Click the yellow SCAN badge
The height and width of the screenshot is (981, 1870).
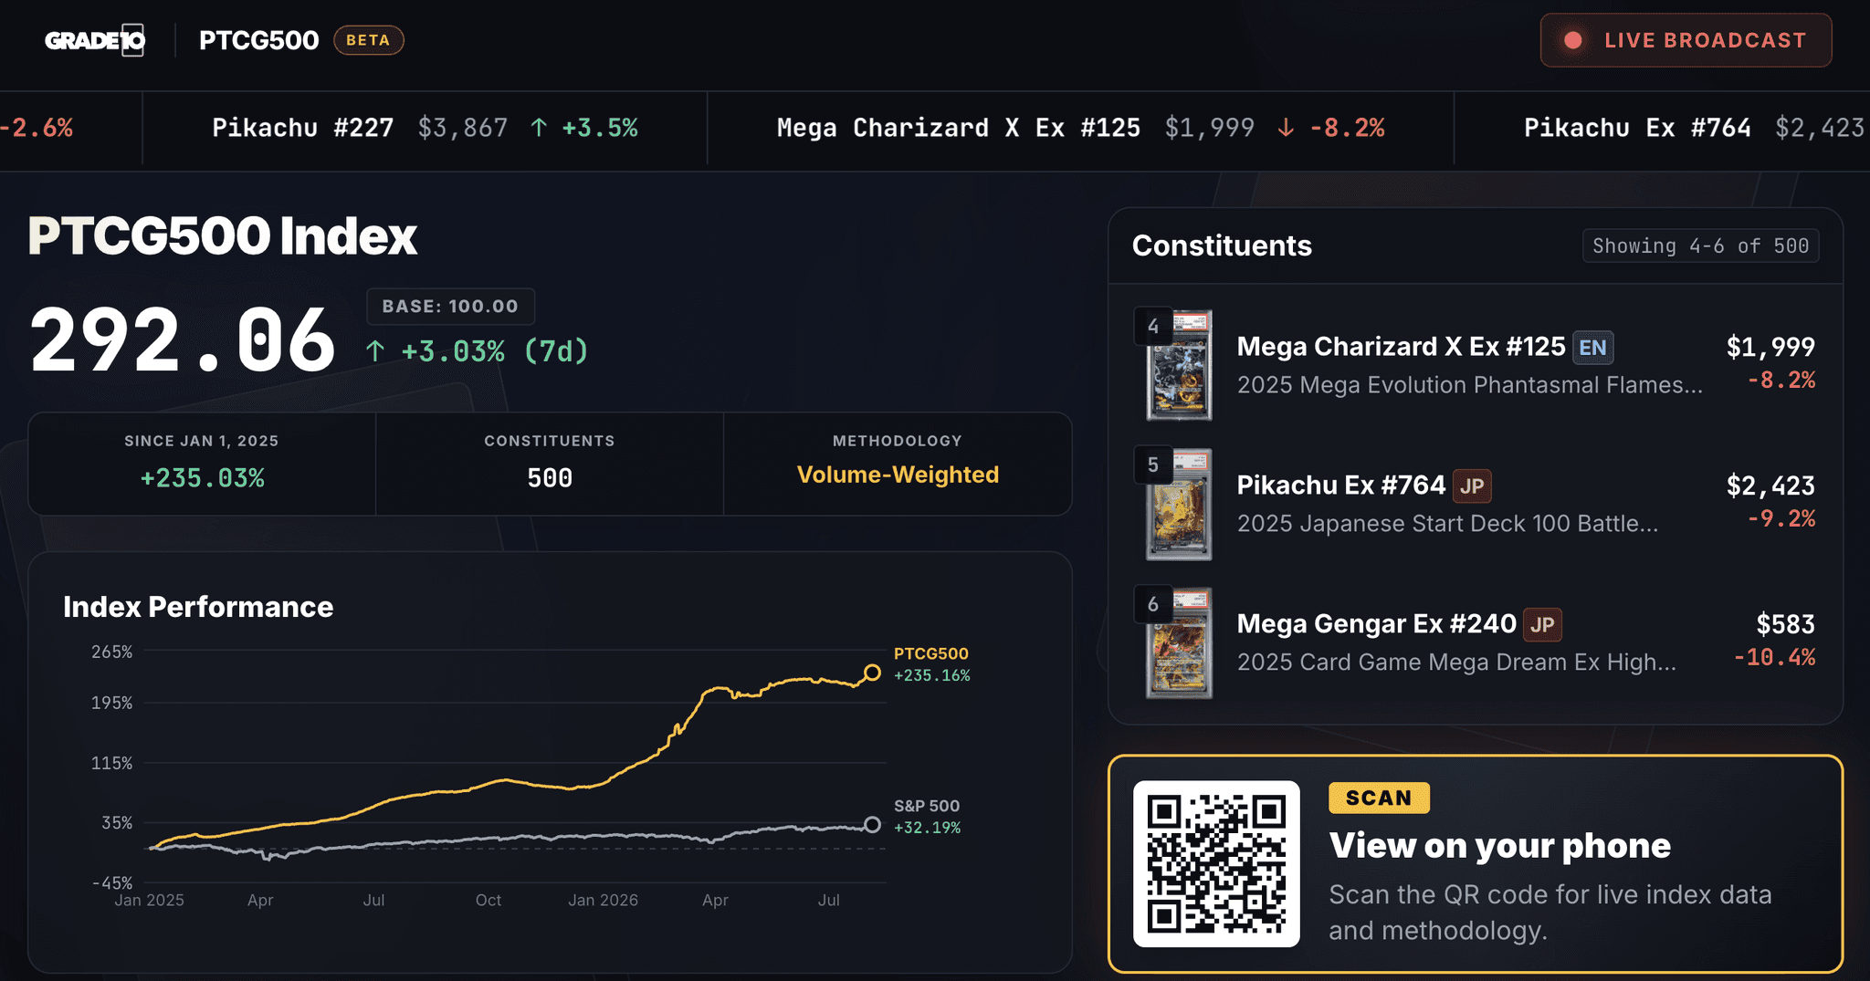pyautogui.click(x=1379, y=798)
